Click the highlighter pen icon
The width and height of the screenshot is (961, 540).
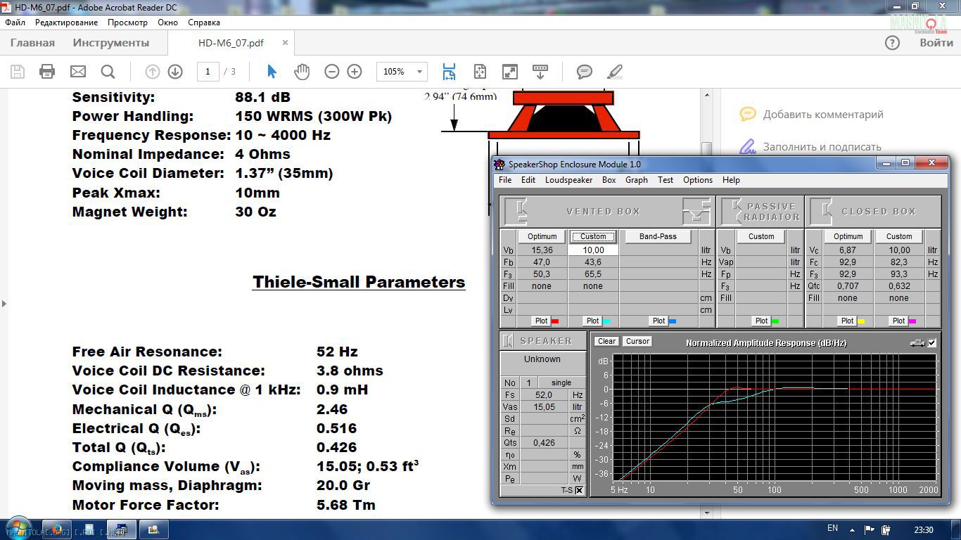click(x=615, y=72)
